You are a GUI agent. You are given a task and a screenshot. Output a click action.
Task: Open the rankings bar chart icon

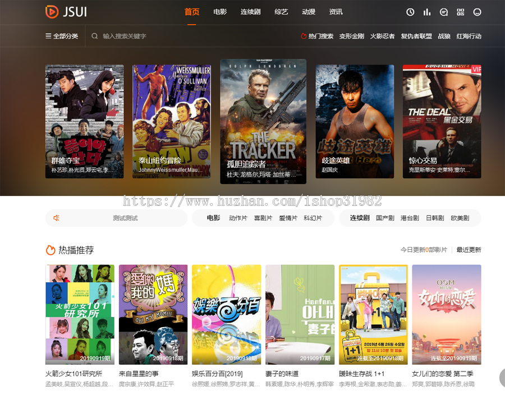click(x=427, y=12)
